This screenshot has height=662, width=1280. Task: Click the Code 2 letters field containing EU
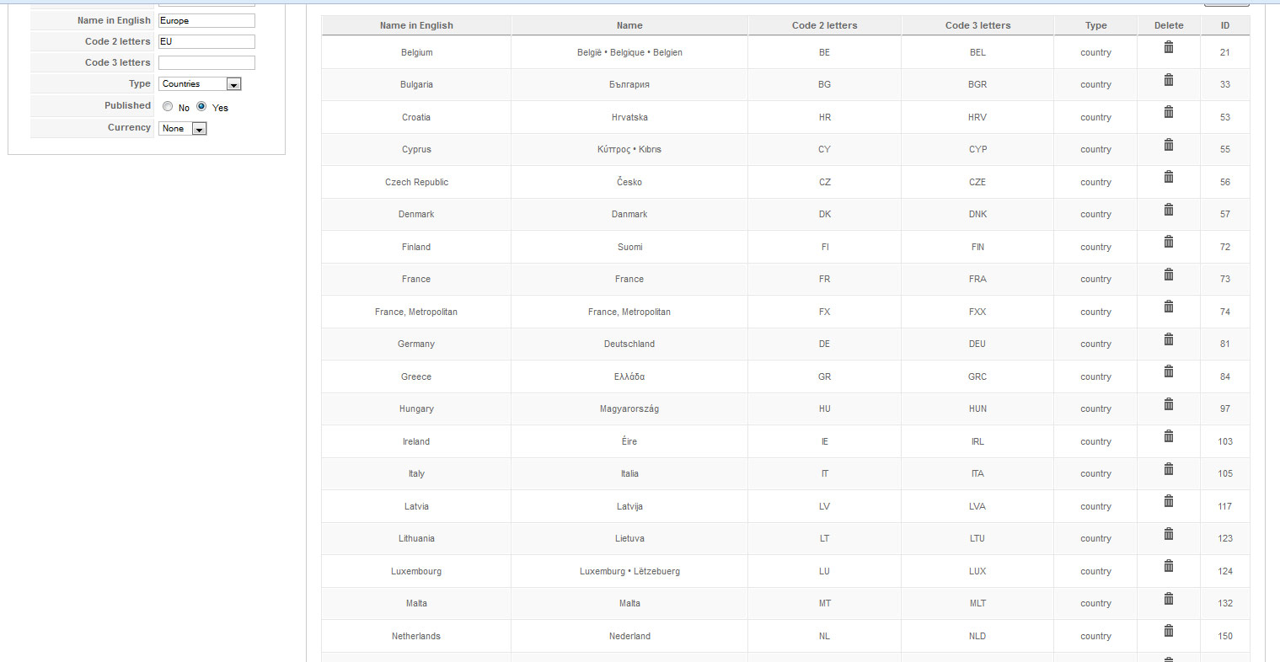pyautogui.click(x=206, y=41)
